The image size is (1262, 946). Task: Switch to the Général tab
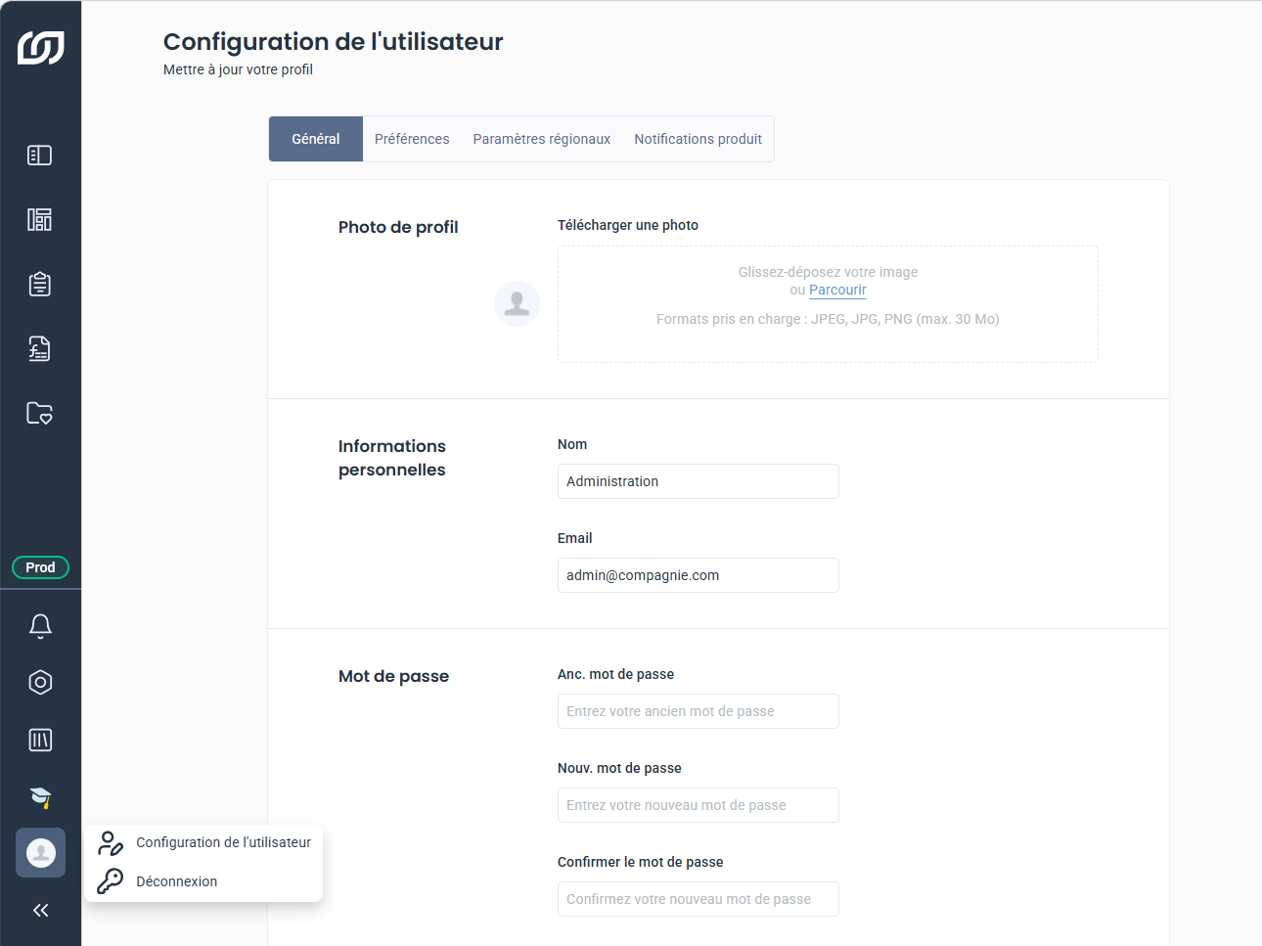point(316,139)
